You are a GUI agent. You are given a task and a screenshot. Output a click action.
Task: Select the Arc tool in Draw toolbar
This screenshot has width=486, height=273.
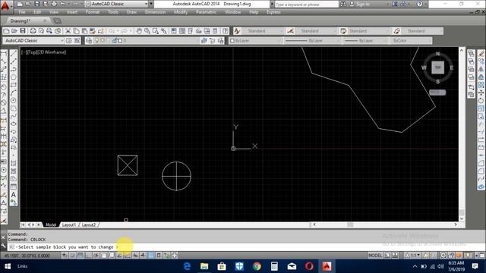[14, 93]
